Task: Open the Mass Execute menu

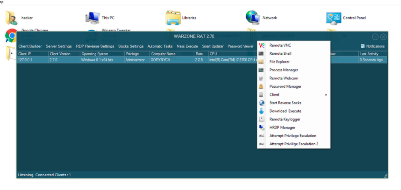Action: pos(187,46)
